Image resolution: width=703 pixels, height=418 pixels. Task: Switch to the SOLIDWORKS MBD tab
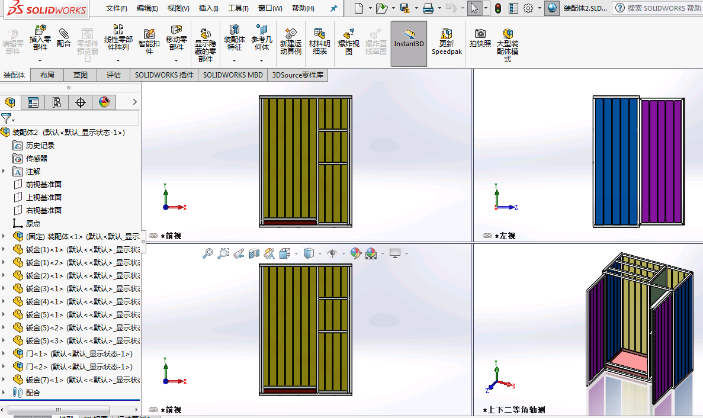click(233, 75)
